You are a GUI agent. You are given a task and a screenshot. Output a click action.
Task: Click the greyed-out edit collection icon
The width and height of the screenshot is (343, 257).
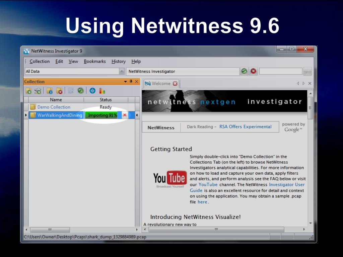click(71, 90)
